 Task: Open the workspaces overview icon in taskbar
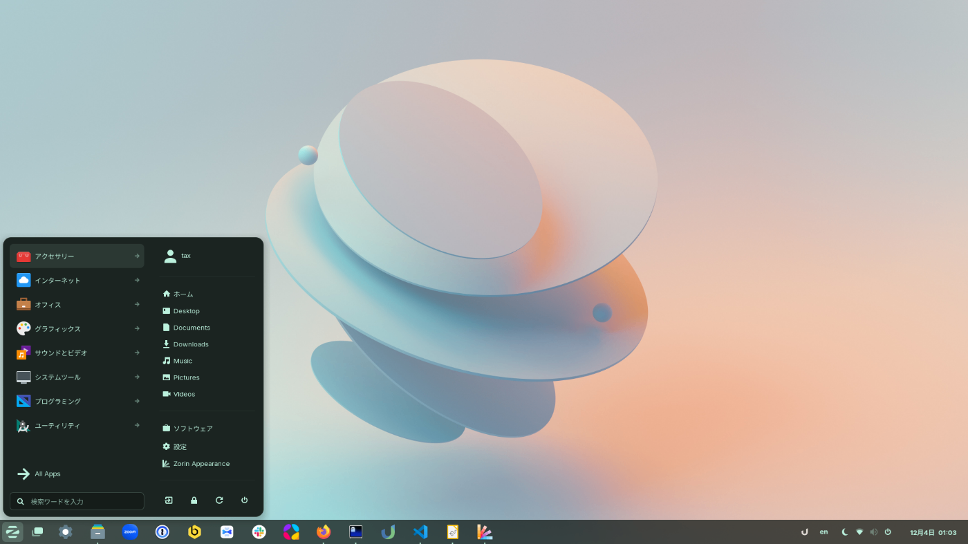pos(37,532)
